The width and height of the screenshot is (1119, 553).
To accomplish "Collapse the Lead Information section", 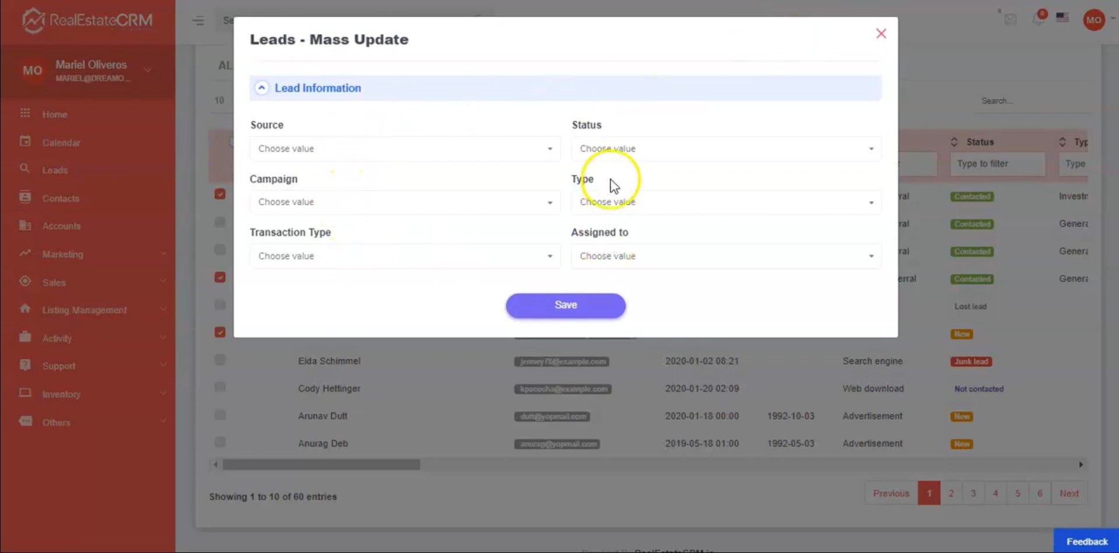I will (x=262, y=88).
